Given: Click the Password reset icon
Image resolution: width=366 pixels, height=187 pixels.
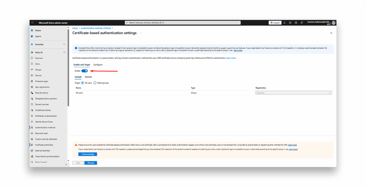Looking at the screenshot, I should 32,133.
